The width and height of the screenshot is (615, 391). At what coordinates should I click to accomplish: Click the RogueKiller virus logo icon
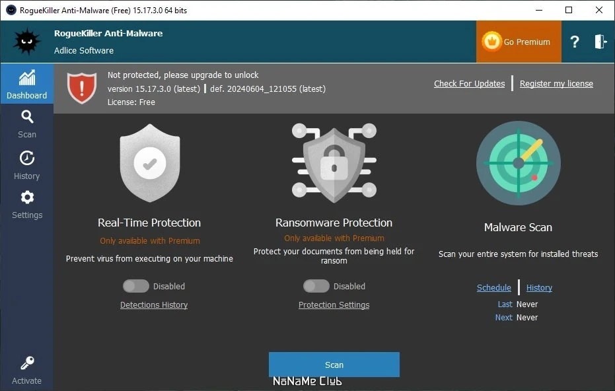tap(26, 41)
